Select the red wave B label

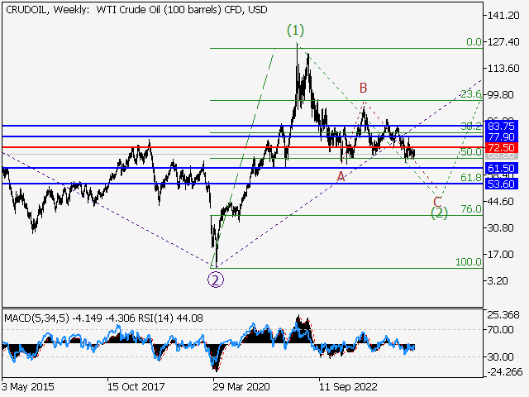[362, 87]
